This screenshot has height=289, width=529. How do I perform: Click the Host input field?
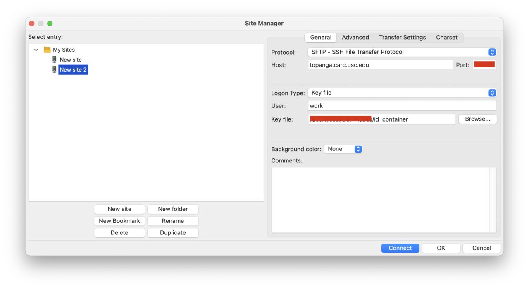[380, 65]
